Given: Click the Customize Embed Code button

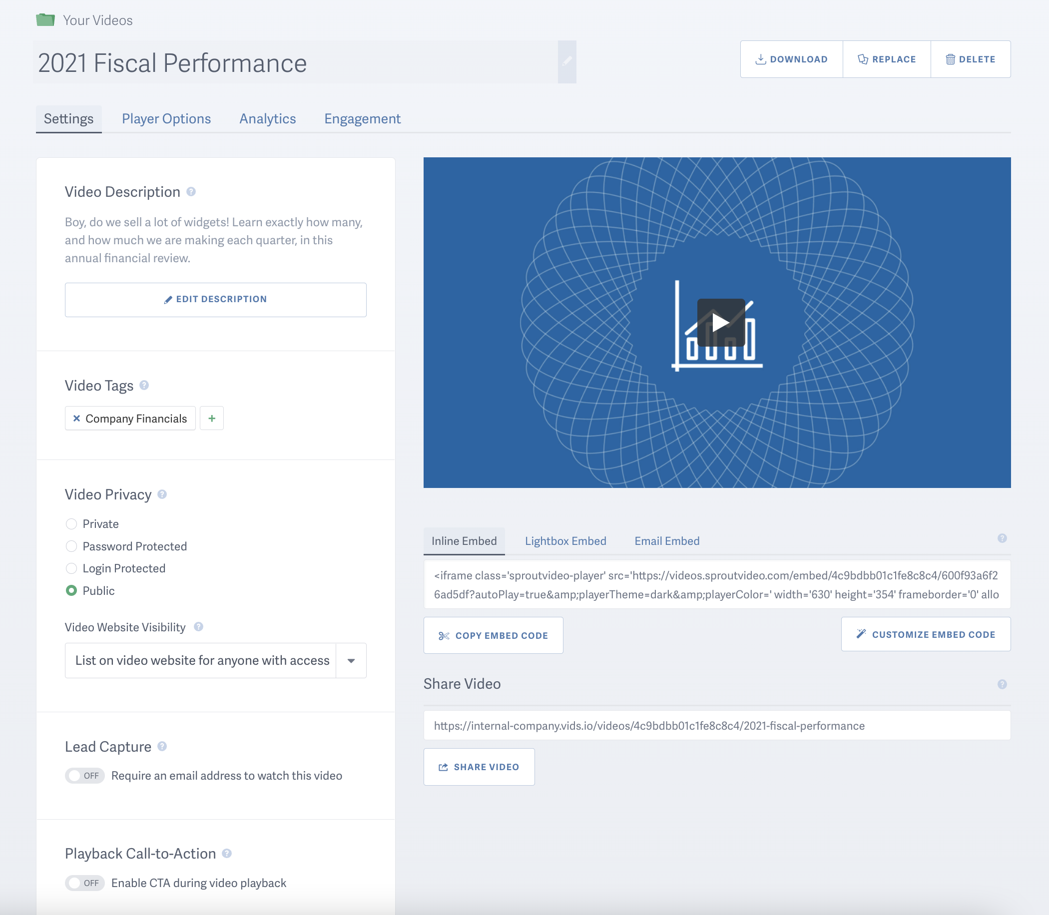Looking at the screenshot, I should tap(926, 634).
